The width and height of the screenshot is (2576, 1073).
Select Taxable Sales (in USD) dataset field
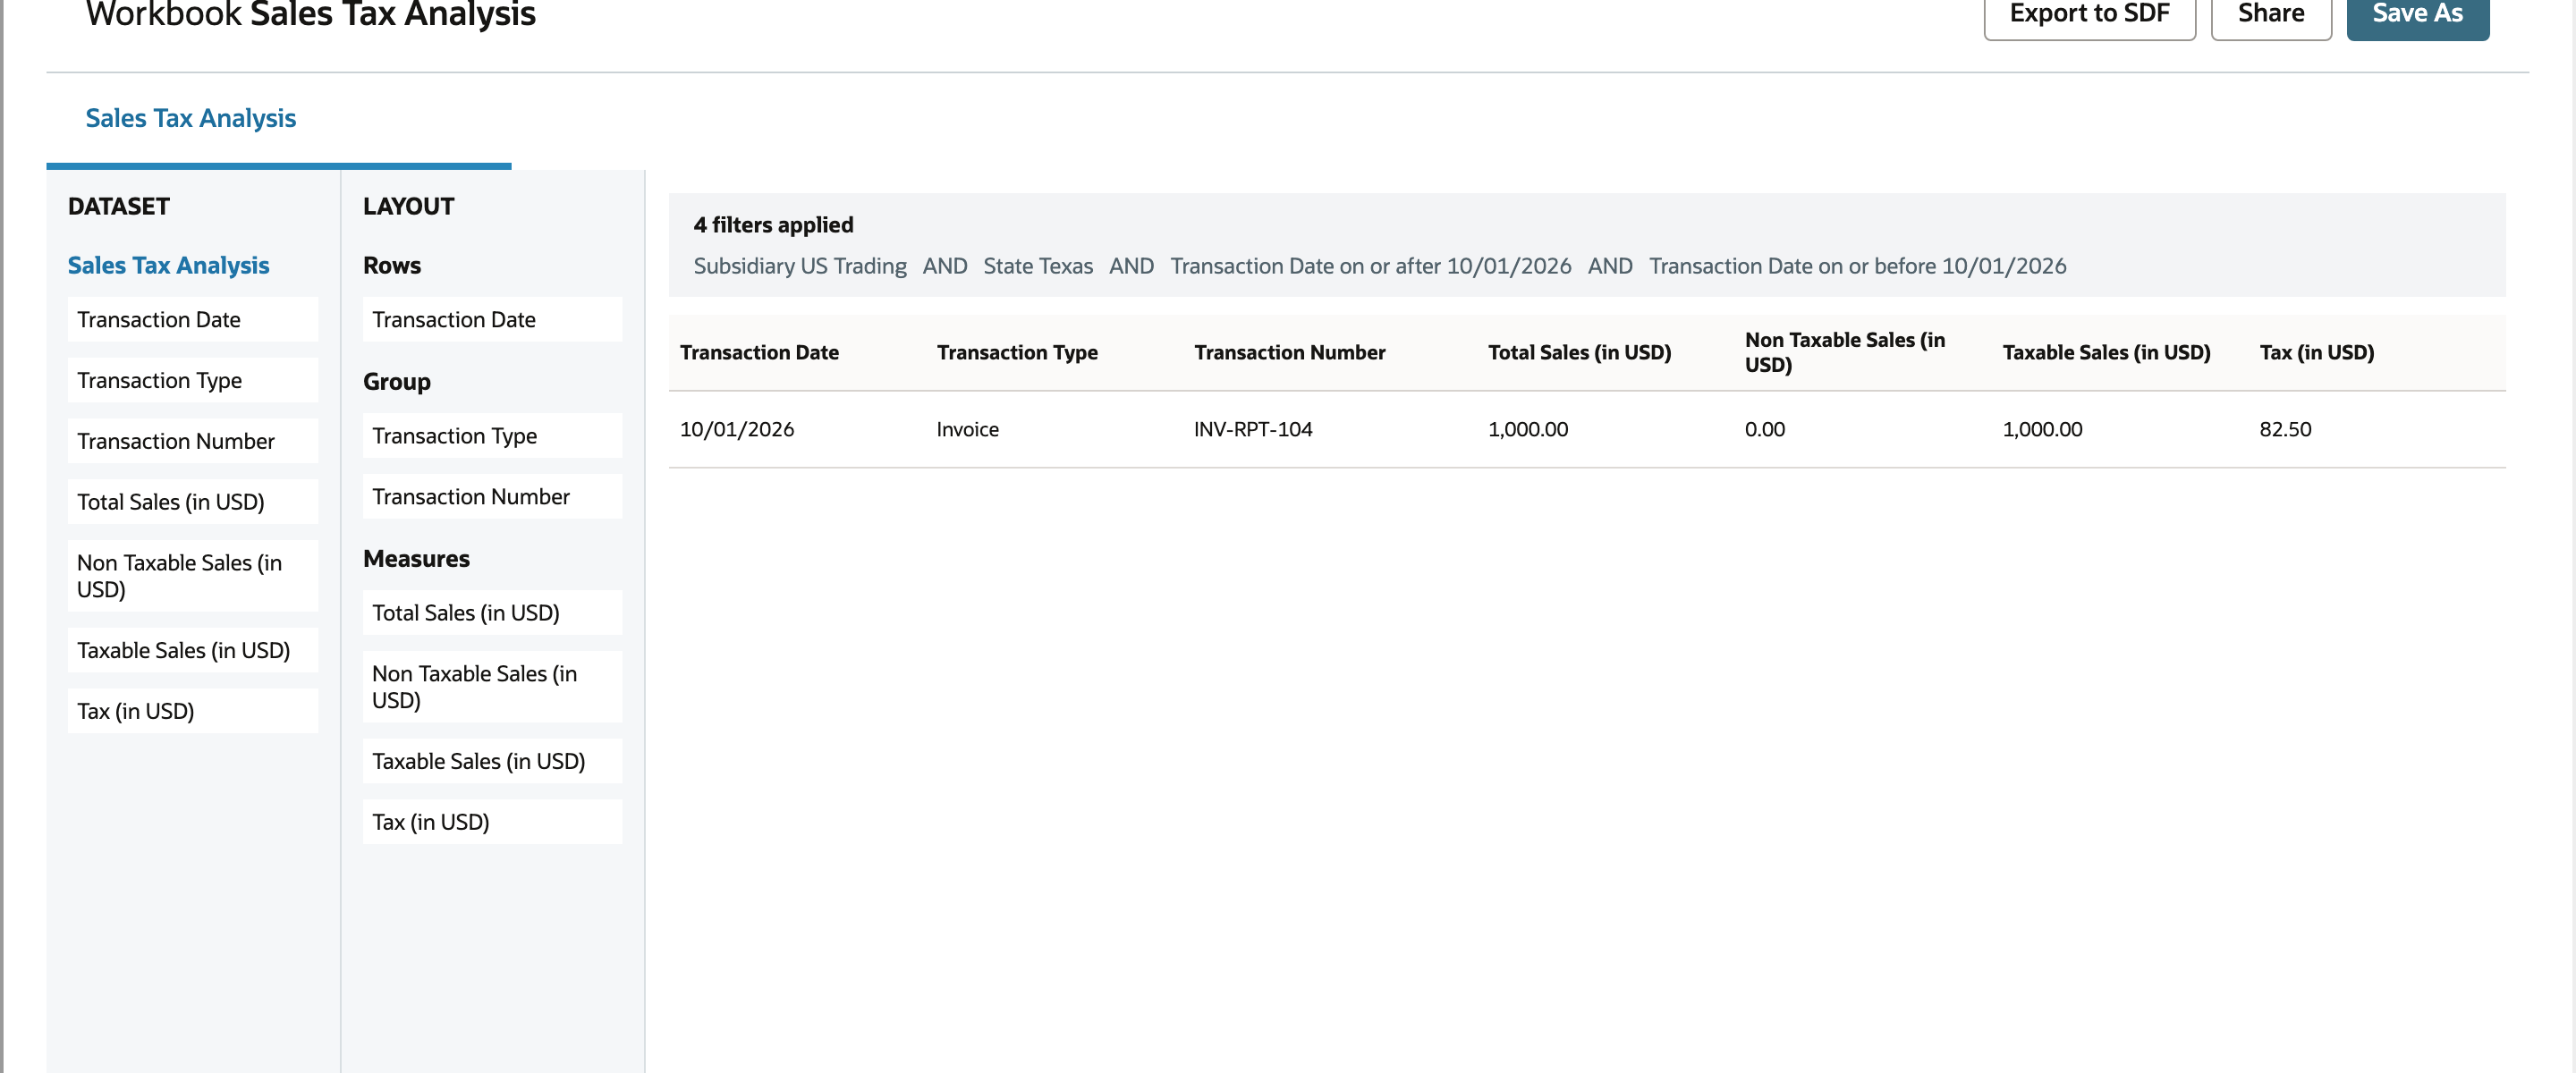click(x=193, y=650)
